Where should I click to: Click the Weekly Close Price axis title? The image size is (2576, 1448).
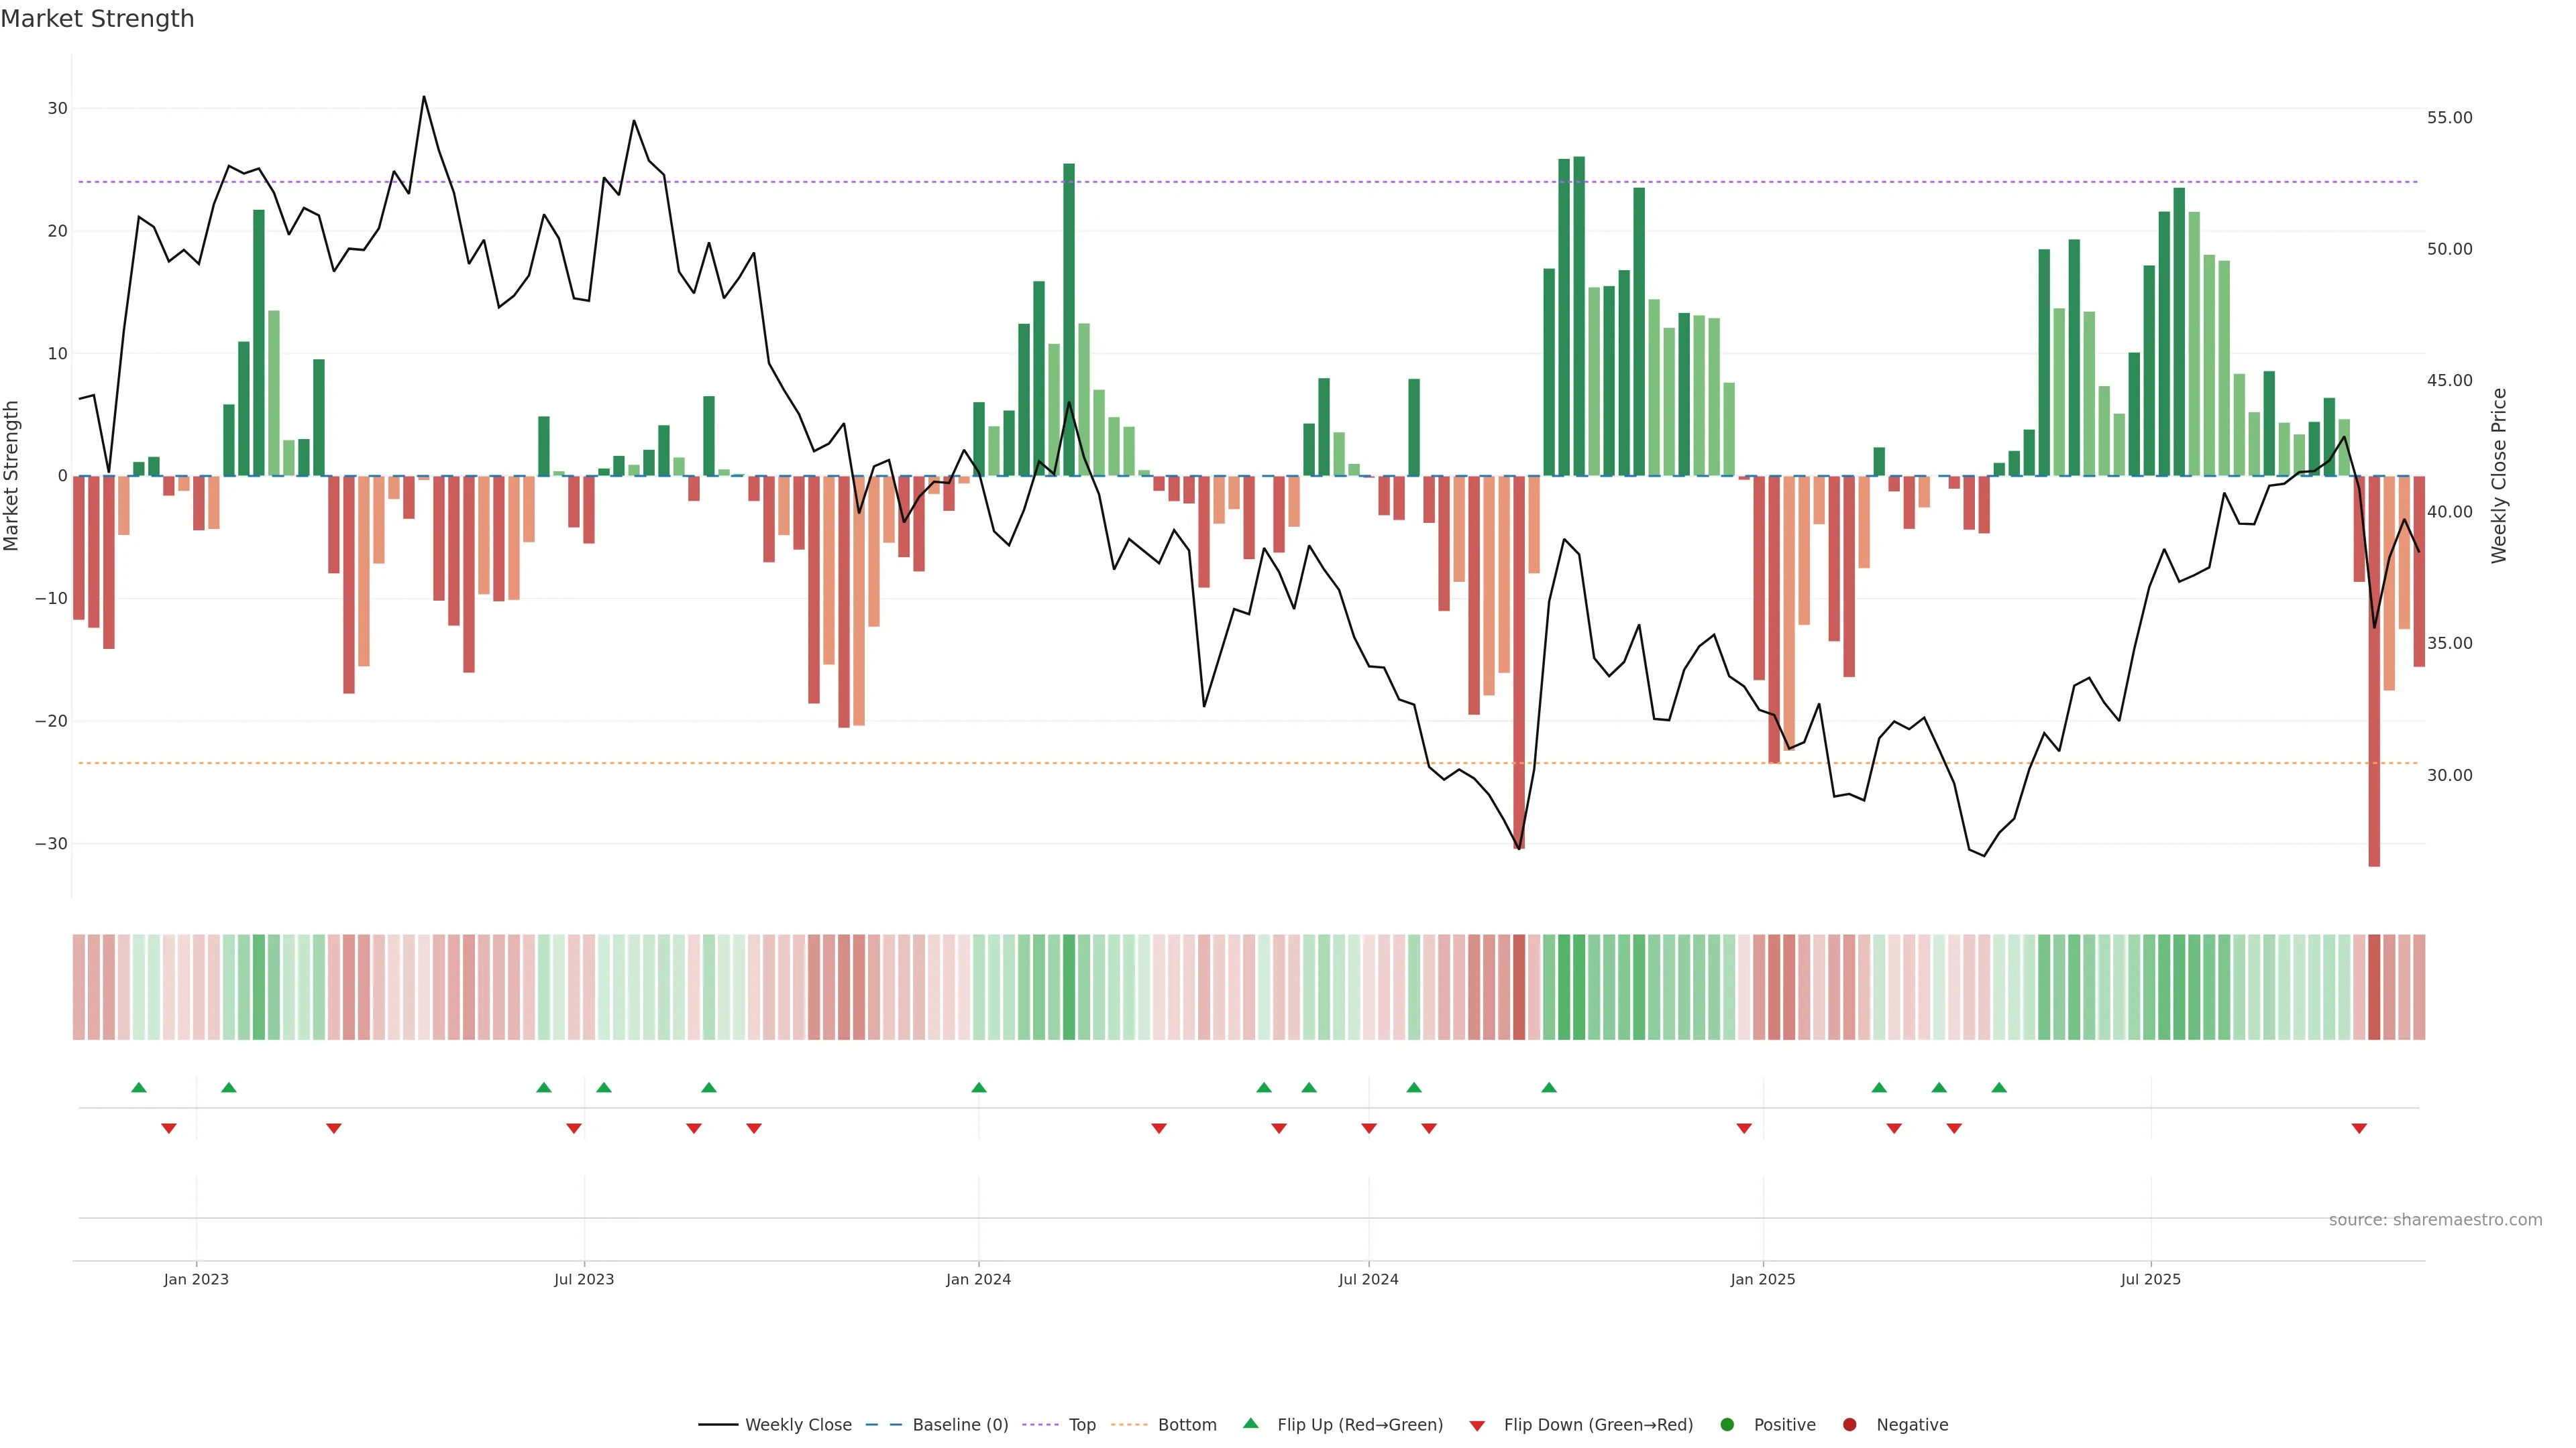(x=2499, y=476)
